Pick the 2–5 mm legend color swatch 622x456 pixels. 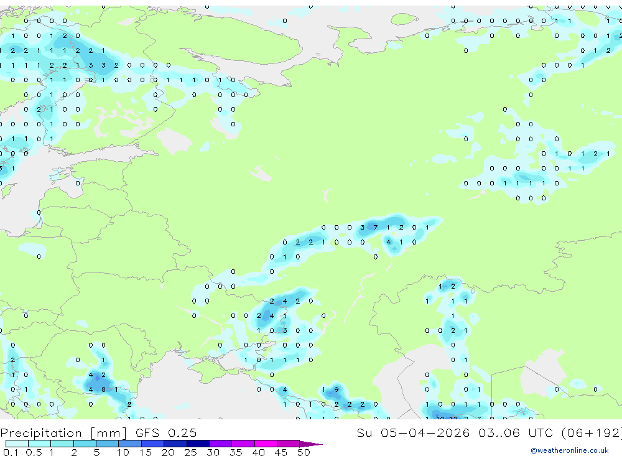pos(85,444)
